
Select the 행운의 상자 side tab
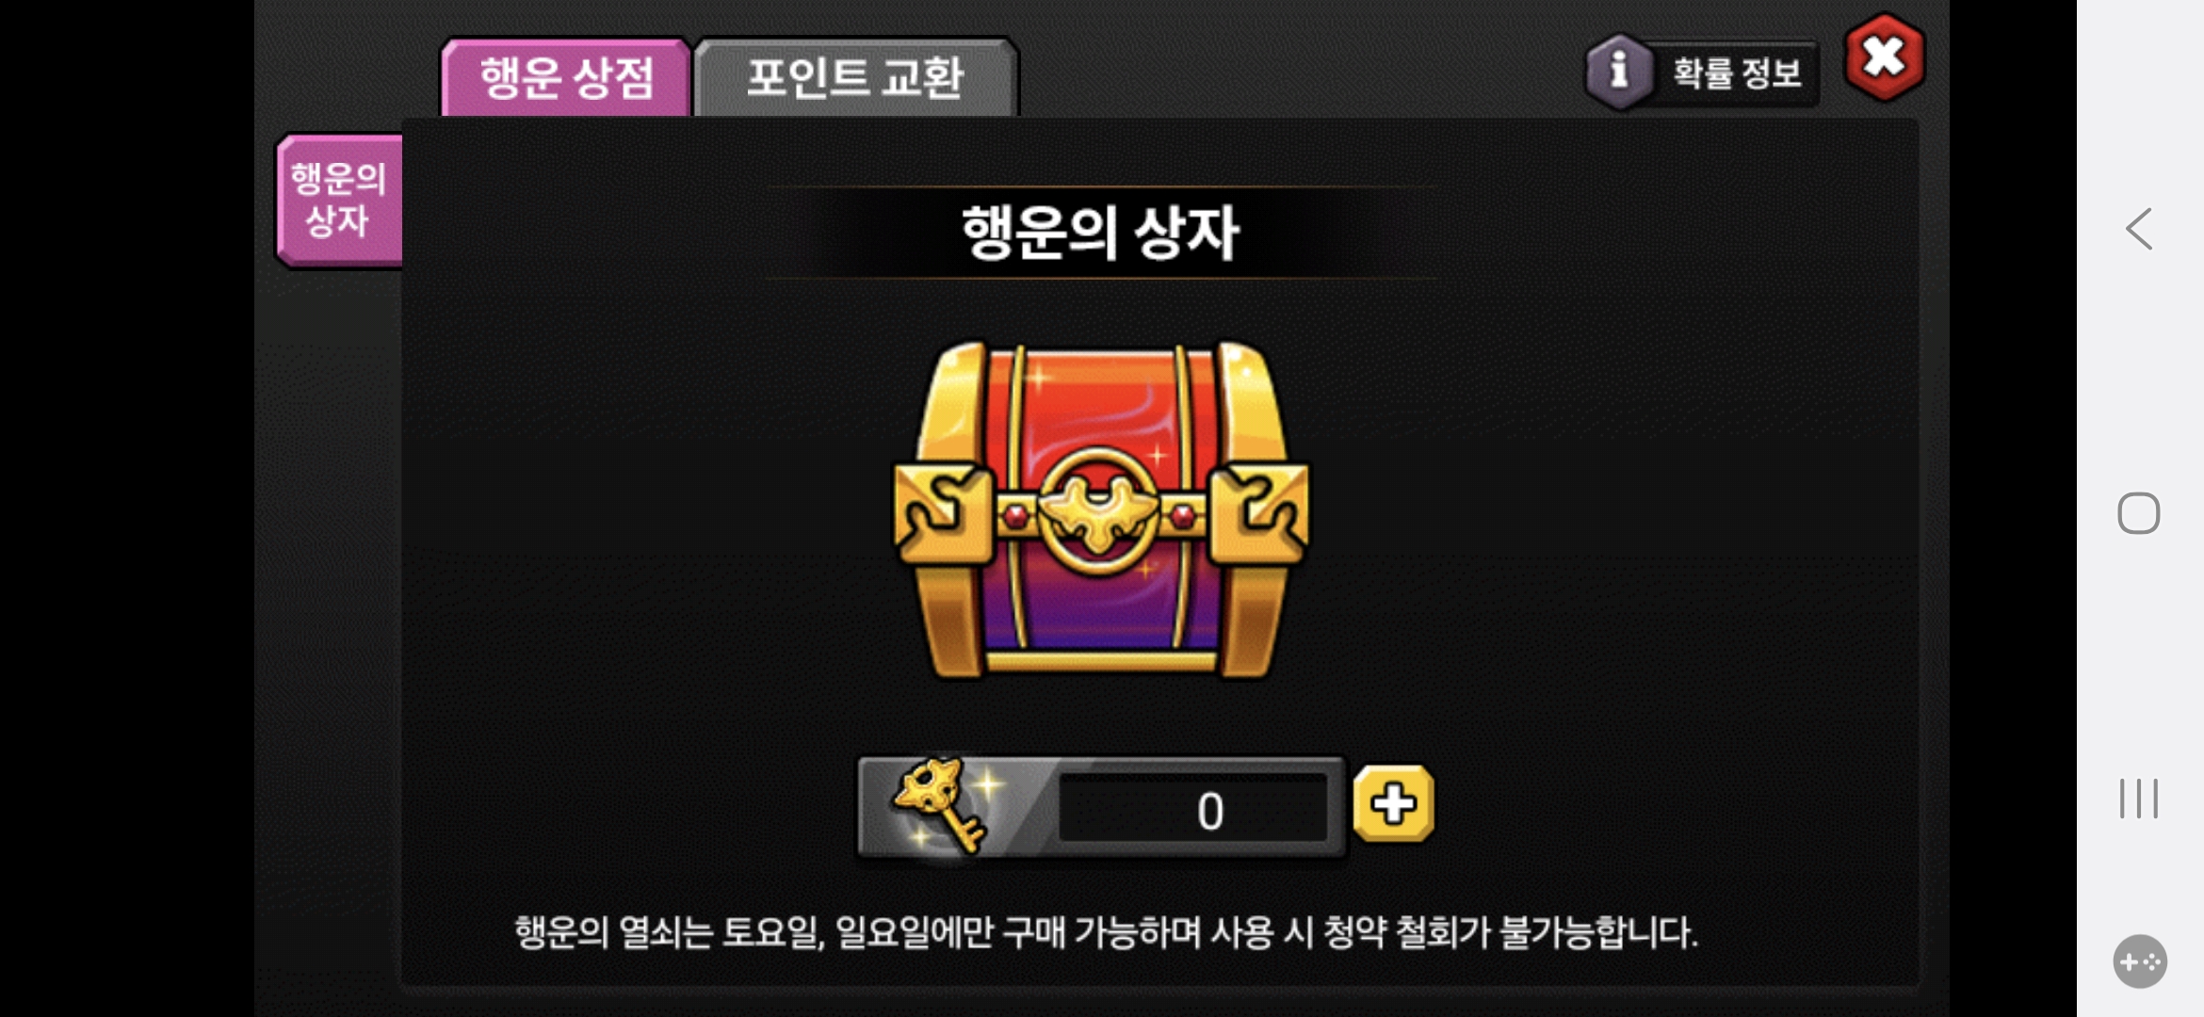point(339,200)
